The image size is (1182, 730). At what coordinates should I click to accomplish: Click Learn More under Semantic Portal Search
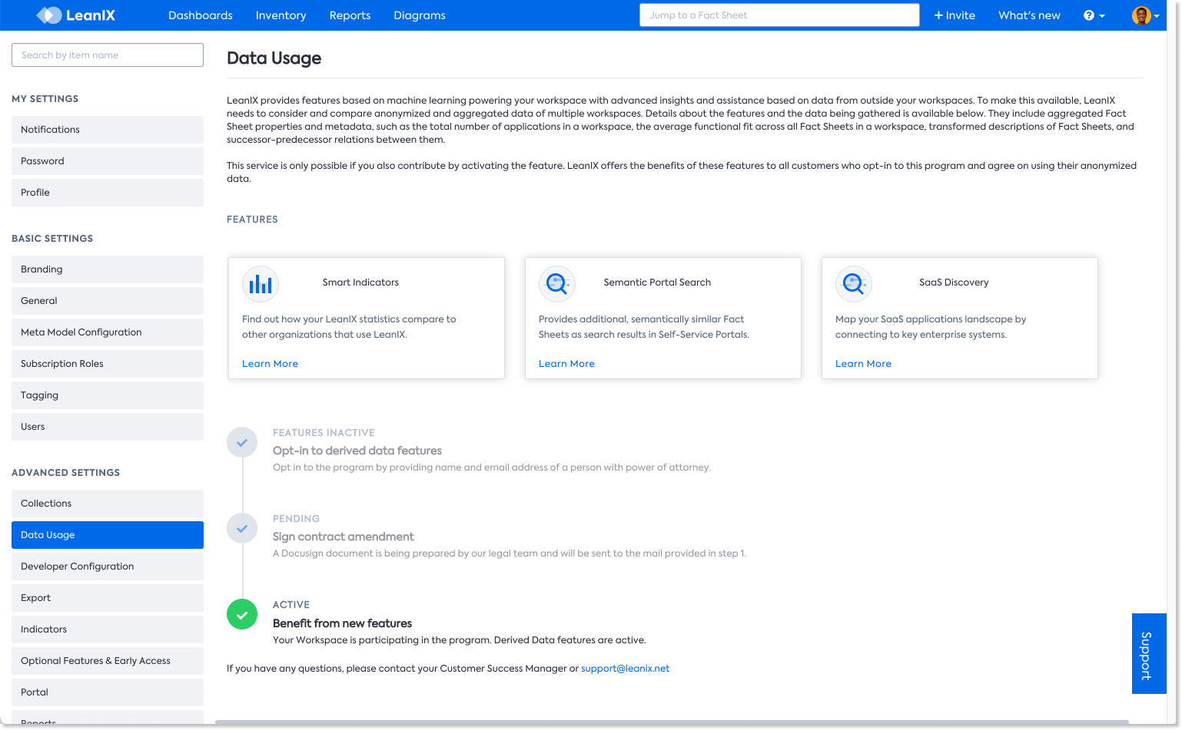tap(566, 364)
